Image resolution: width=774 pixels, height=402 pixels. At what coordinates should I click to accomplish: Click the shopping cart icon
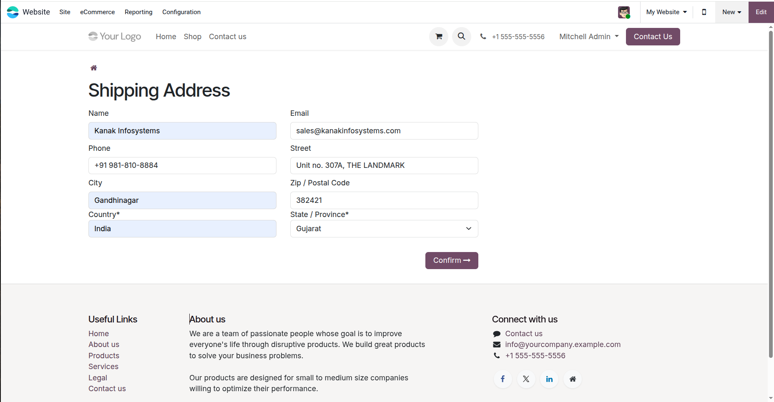tap(439, 37)
